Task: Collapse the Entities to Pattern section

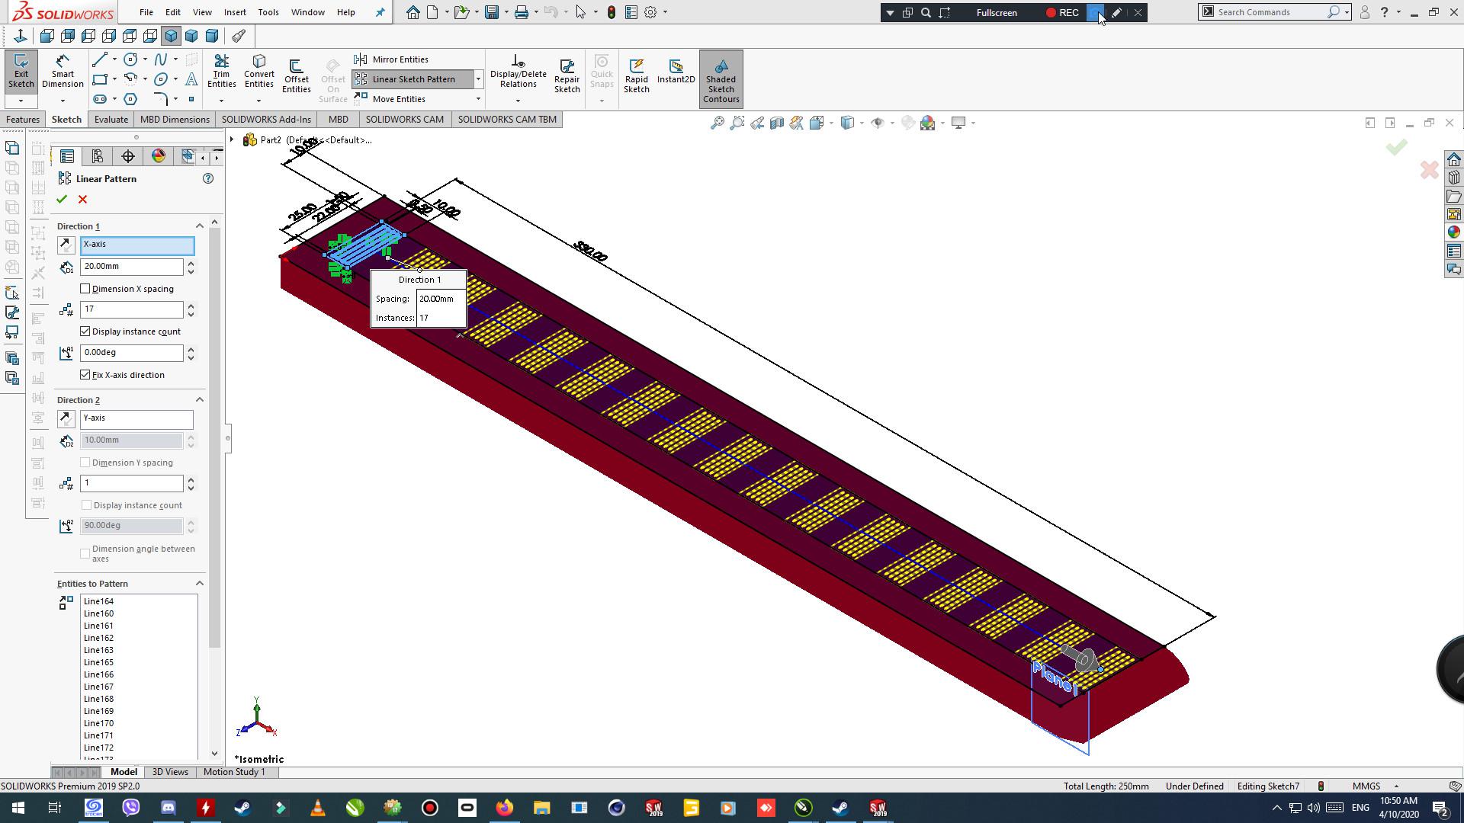Action: tap(200, 584)
